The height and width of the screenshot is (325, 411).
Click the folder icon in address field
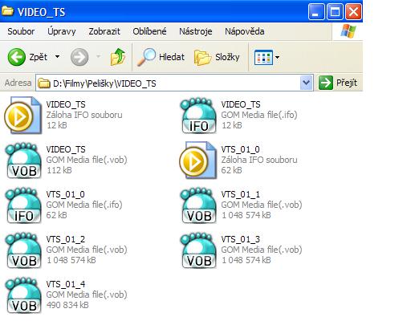(44, 83)
